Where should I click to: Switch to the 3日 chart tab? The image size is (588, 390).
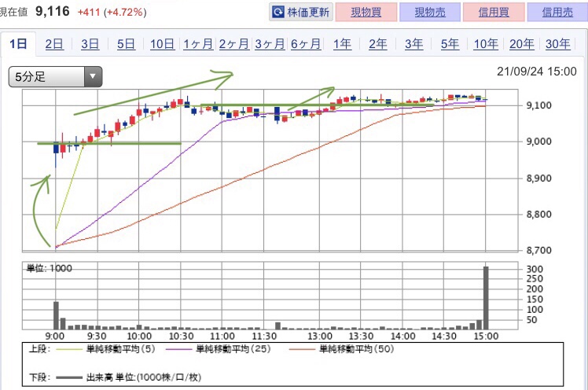(x=90, y=44)
